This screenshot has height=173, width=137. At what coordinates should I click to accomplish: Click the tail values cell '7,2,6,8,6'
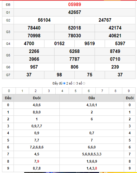pyautogui.click(x=37, y=147)
